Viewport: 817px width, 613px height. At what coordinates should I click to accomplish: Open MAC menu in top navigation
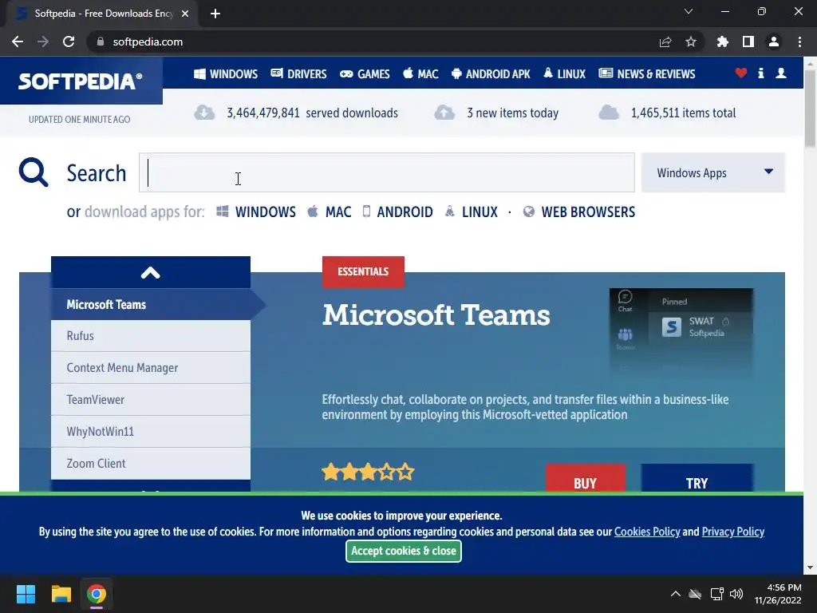tap(420, 74)
